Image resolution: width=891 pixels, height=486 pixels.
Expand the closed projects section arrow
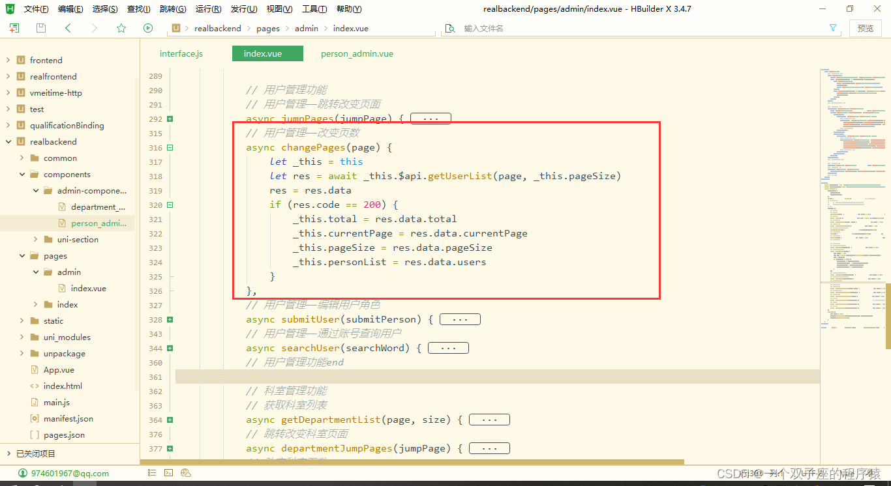(x=8, y=453)
